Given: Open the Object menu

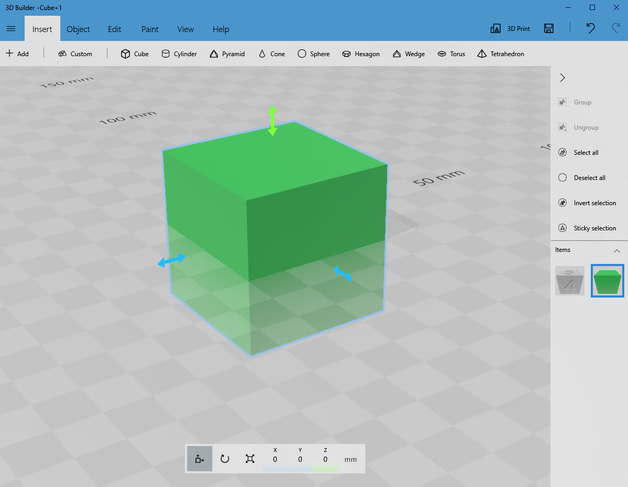Looking at the screenshot, I should click(x=78, y=29).
